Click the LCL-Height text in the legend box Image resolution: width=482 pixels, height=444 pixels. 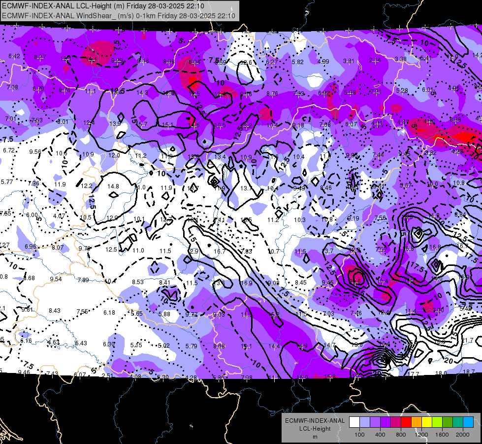point(315,429)
